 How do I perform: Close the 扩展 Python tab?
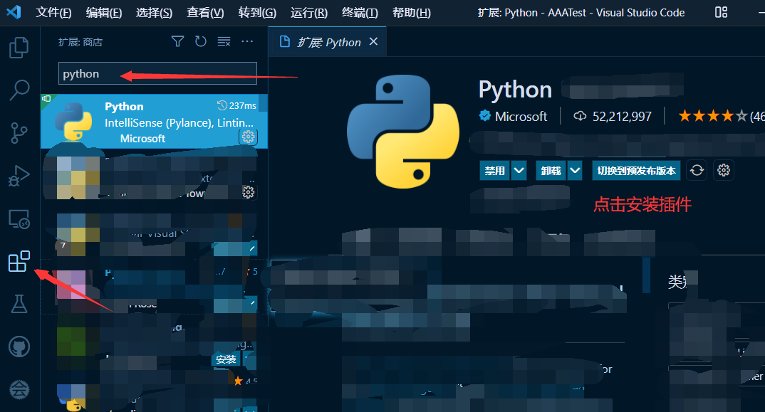(374, 42)
